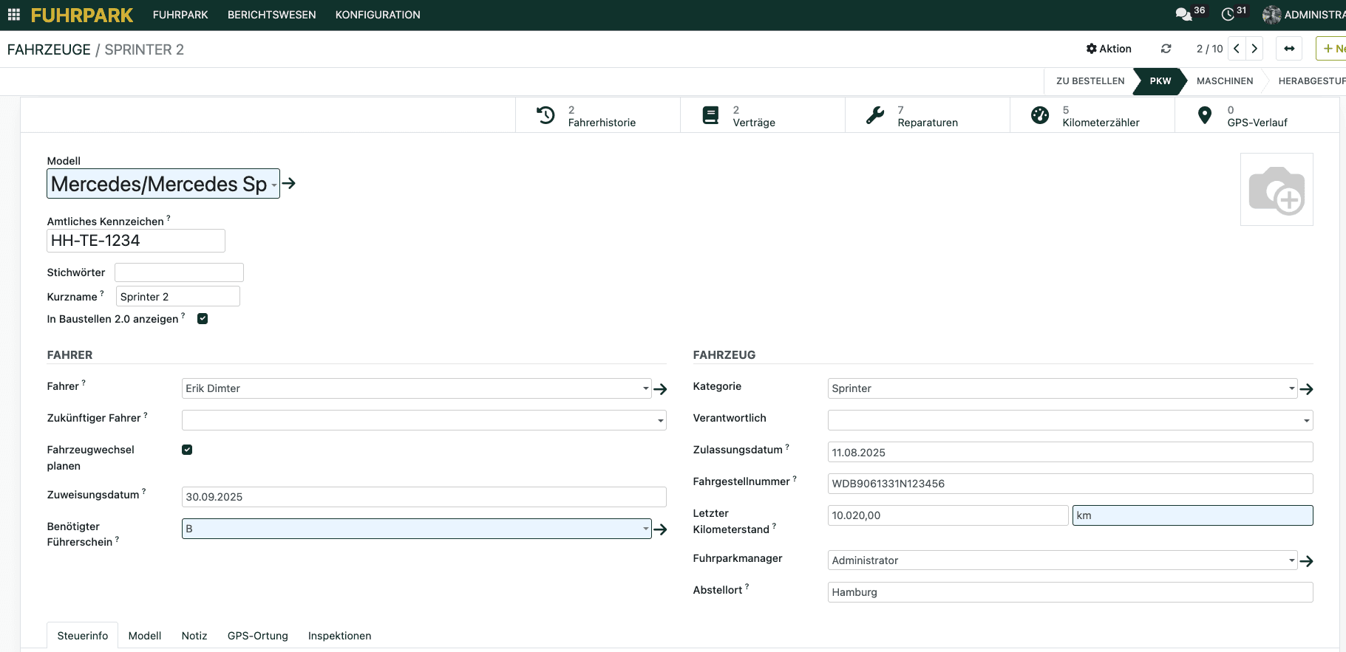Open the messages icon showing 36
This screenshot has height=652, width=1346.
[1183, 14]
